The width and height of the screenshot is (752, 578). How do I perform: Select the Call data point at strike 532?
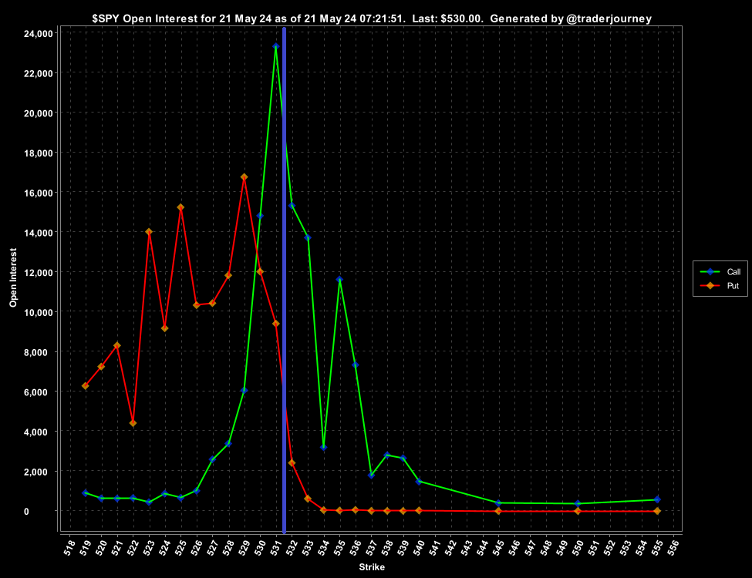pos(292,206)
